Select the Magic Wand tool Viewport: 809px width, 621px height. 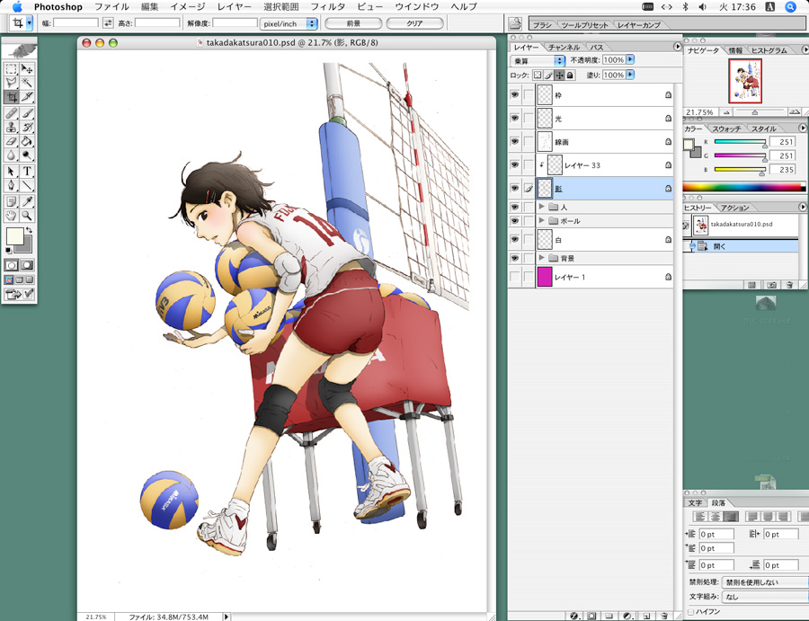tap(27, 83)
